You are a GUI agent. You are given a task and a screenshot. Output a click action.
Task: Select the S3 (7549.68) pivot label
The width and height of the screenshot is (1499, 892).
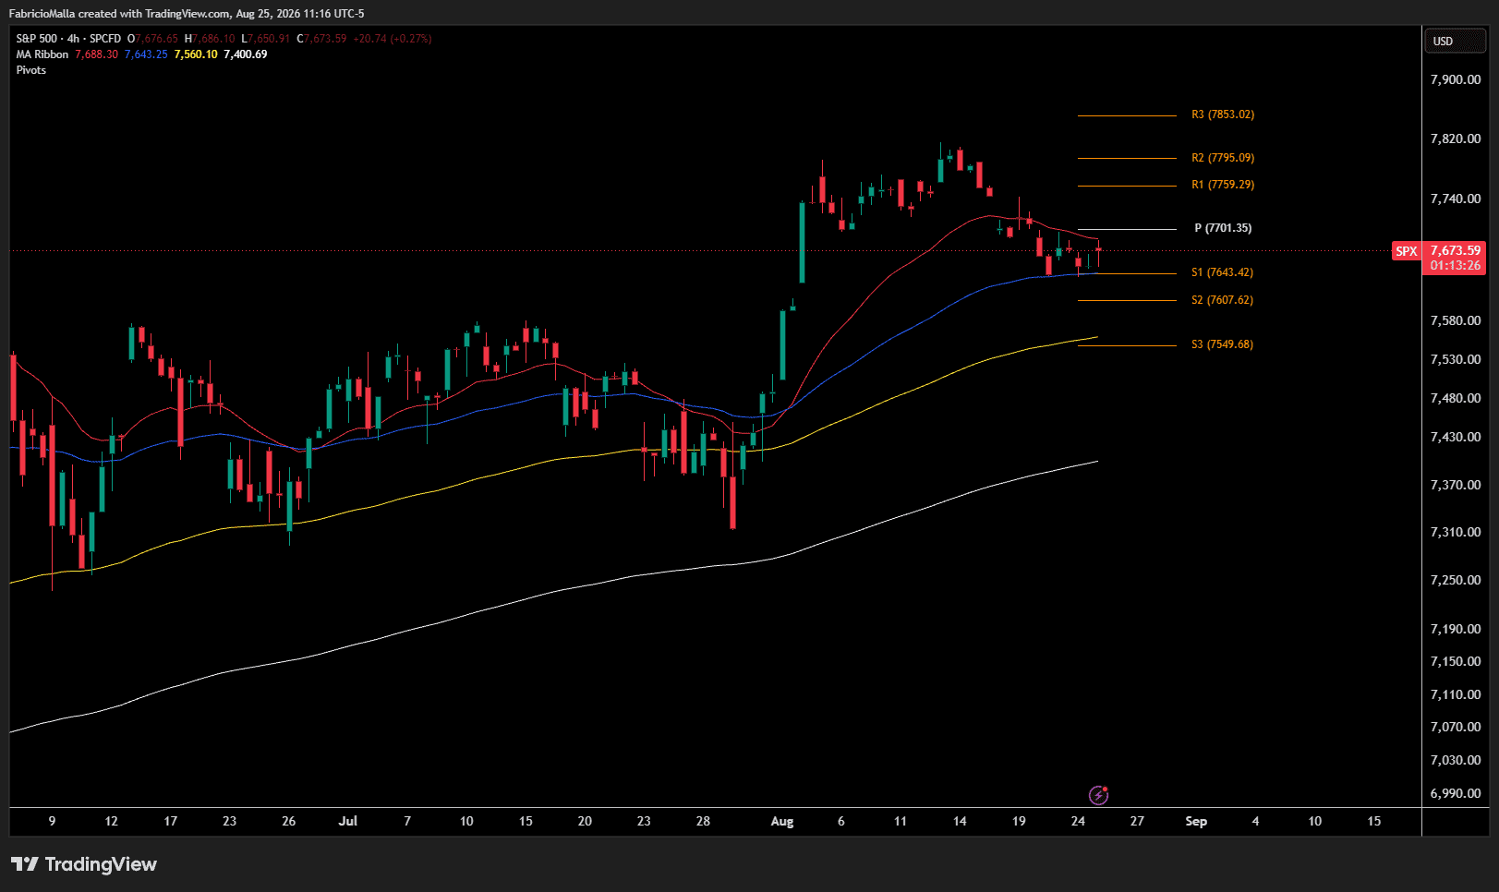point(1222,344)
